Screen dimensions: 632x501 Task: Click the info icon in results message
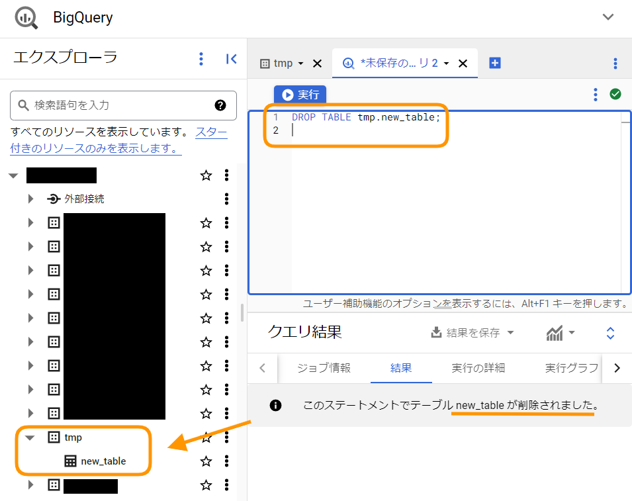[275, 405]
